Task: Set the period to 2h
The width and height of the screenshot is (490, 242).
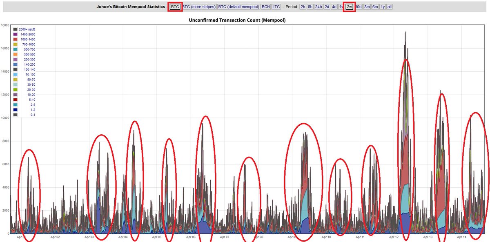Action: pyautogui.click(x=303, y=7)
